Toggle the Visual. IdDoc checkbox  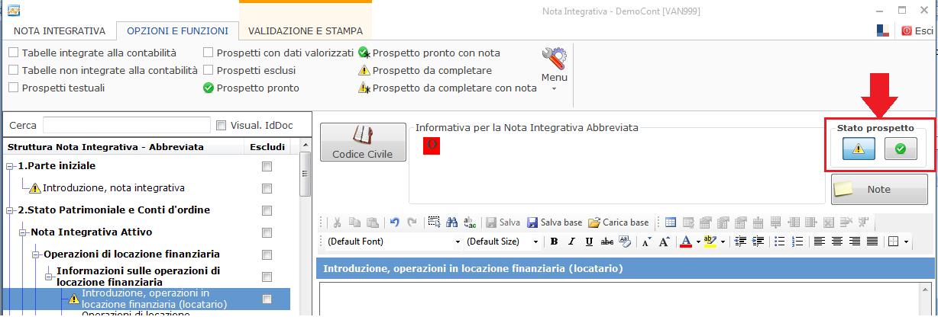coord(222,126)
